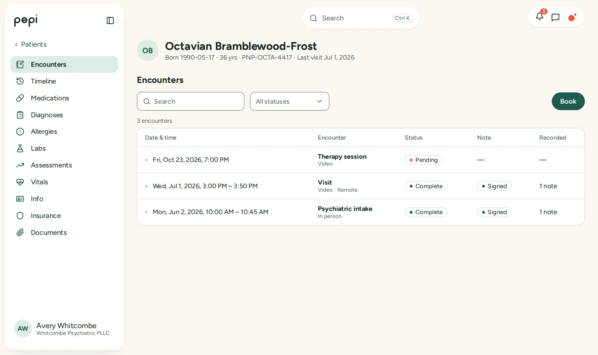Open the messages chat icon
The width and height of the screenshot is (598, 355).
(556, 17)
